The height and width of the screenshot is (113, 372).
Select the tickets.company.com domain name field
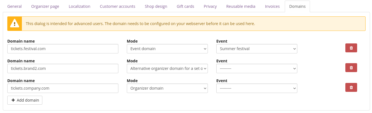pos(63,88)
